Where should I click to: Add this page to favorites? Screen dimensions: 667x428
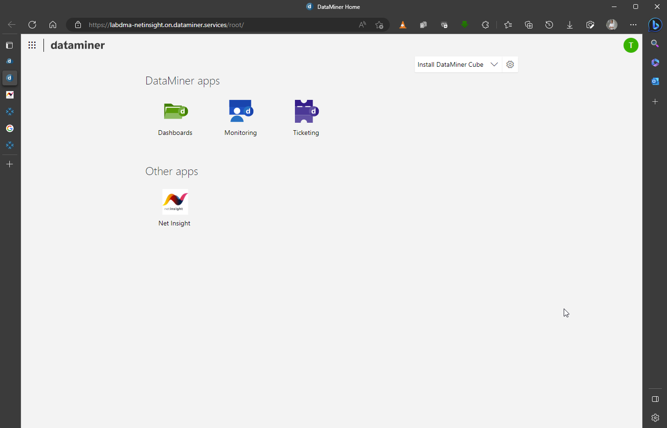pyautogui.click(x=380, y=25)
